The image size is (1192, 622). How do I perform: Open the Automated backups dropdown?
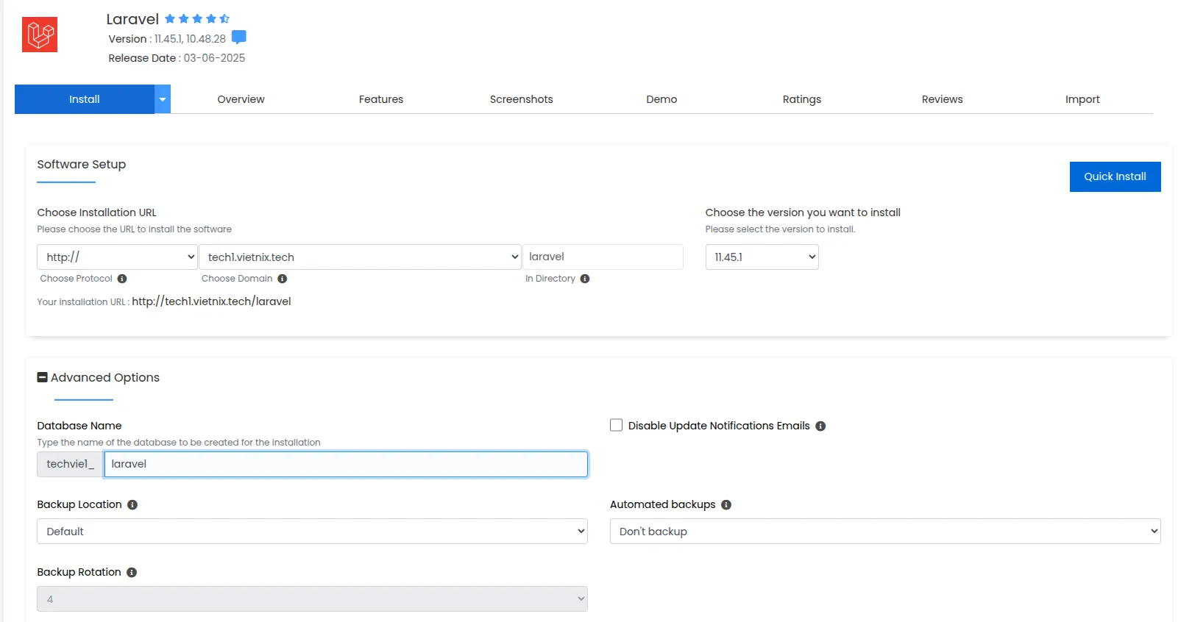[x=885, y=532]
